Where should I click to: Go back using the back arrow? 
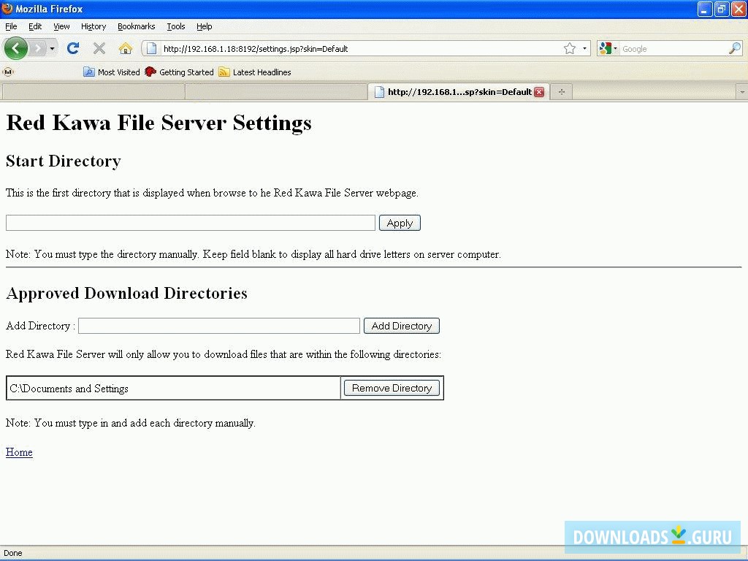coord(15,48)
